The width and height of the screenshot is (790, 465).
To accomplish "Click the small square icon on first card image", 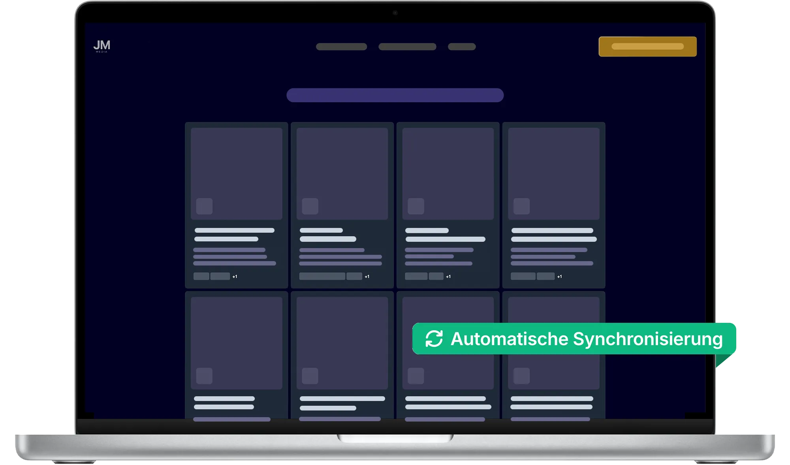I will tap(204, 205).
